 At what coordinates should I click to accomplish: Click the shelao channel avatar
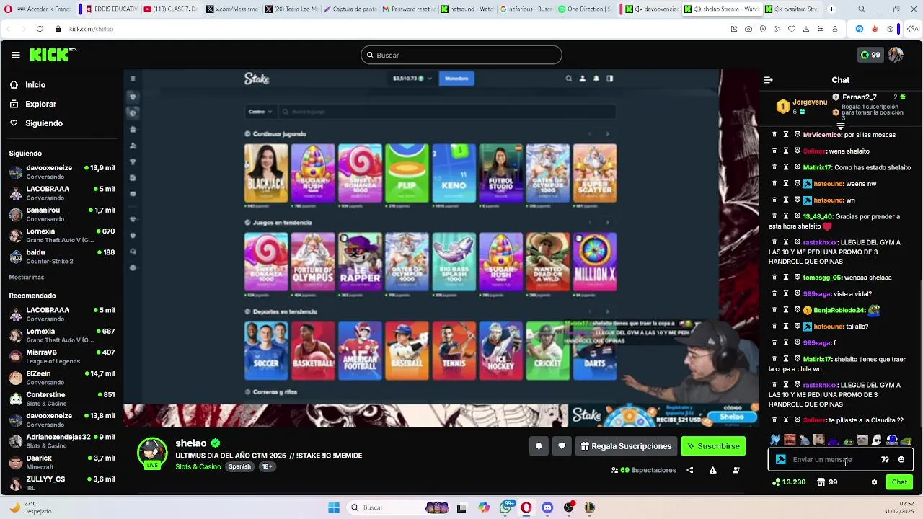[152, 453]
